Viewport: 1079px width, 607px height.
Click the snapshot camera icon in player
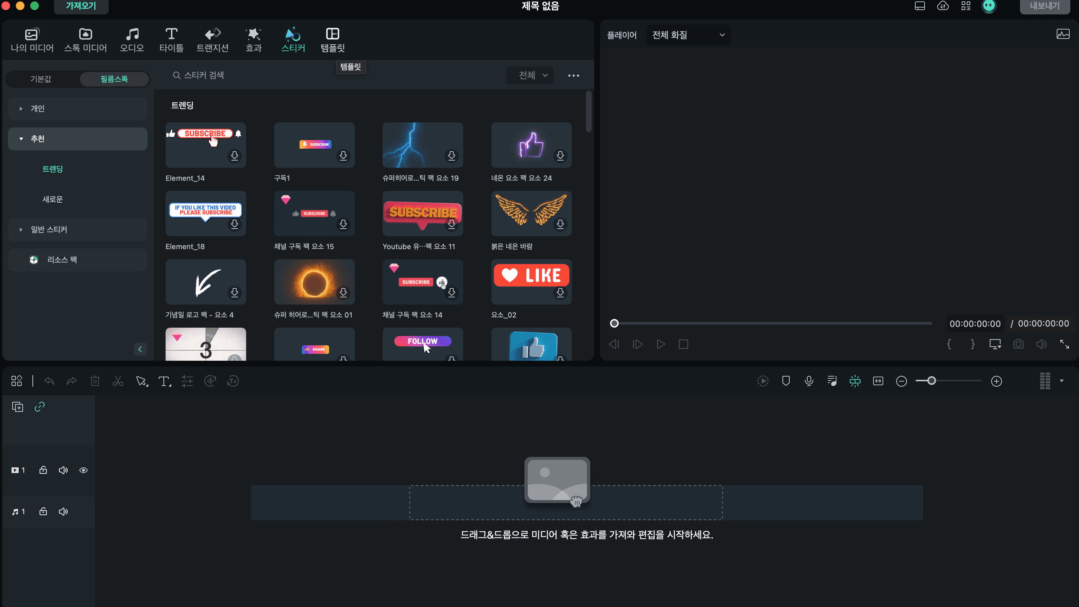1018,344
